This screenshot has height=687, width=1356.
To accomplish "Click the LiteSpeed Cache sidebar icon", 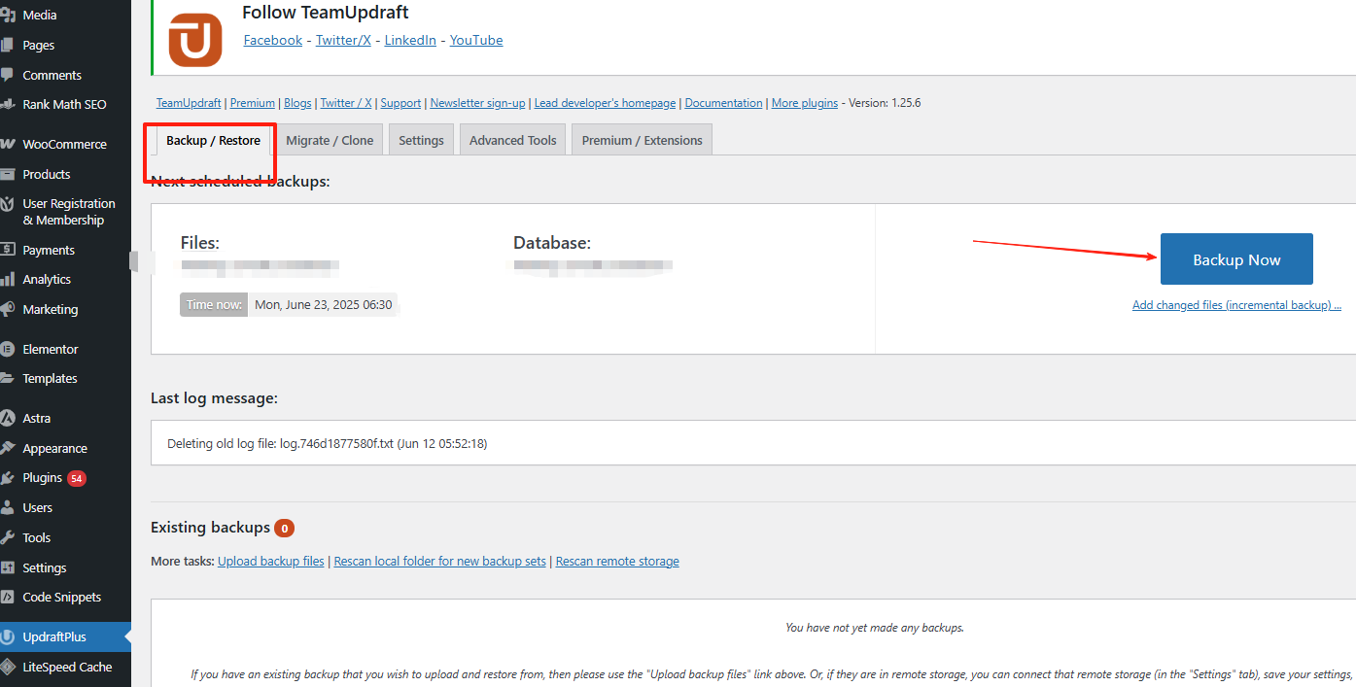I will [x=8, y=667].
